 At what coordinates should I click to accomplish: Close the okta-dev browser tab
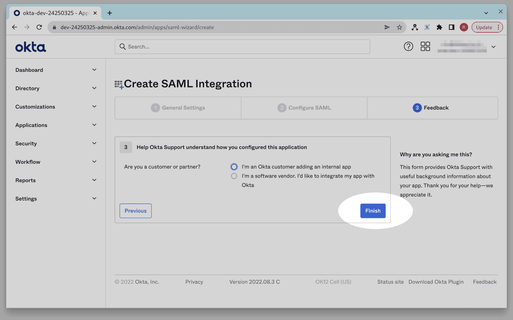click(x=95, y=13)
